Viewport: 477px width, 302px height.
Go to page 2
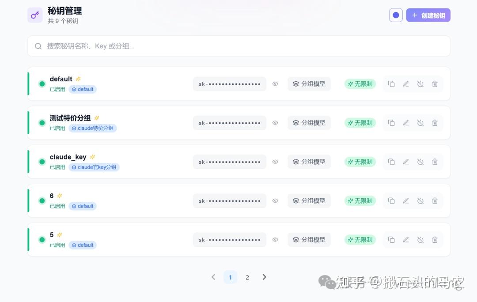coord(247,277)
